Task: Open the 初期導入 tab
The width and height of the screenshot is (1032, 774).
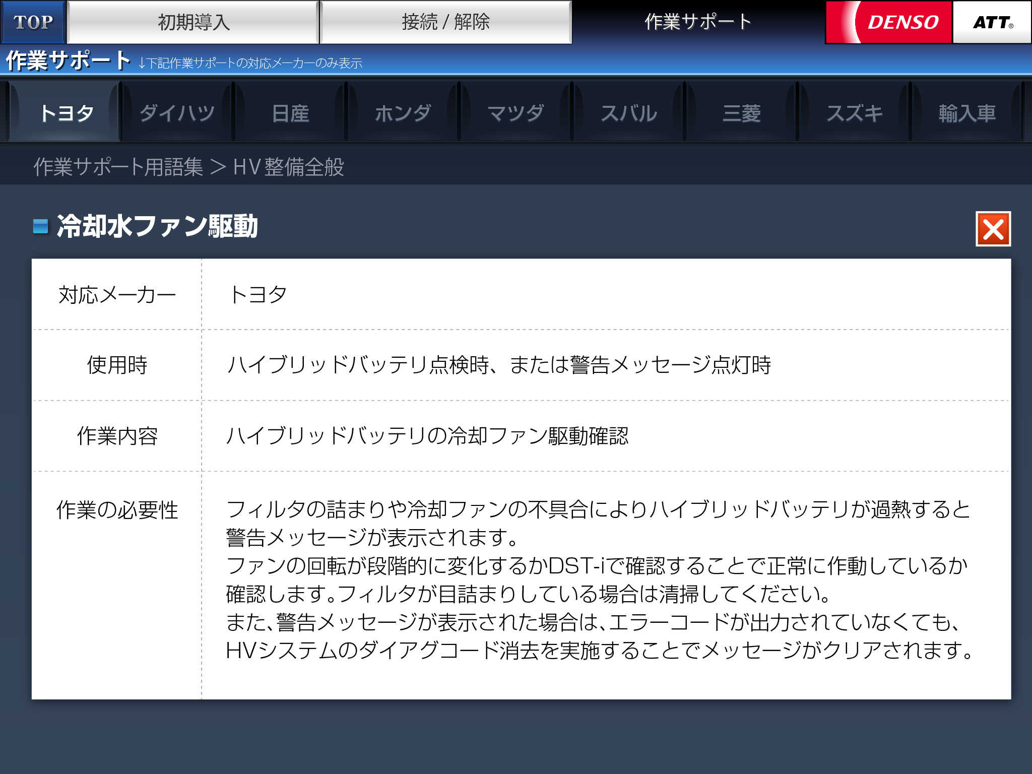Action: pos(193,22)
